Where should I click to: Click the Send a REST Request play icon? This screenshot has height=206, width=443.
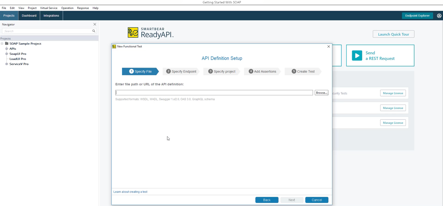357,55
